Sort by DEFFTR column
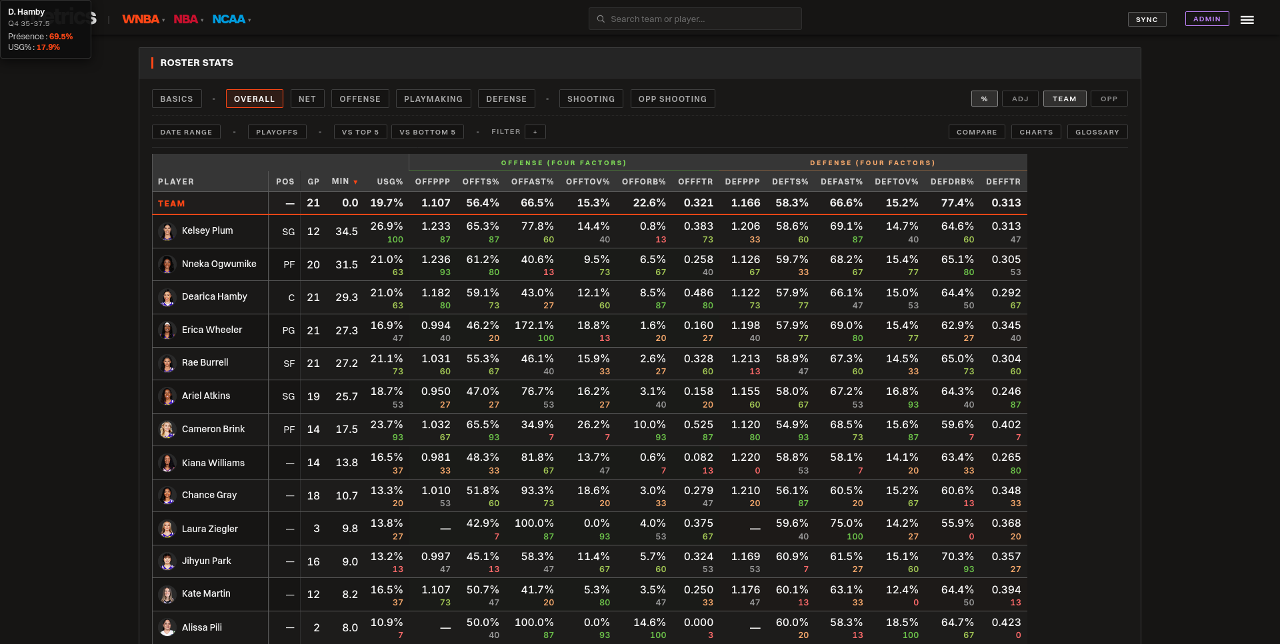 point(1003,182)
